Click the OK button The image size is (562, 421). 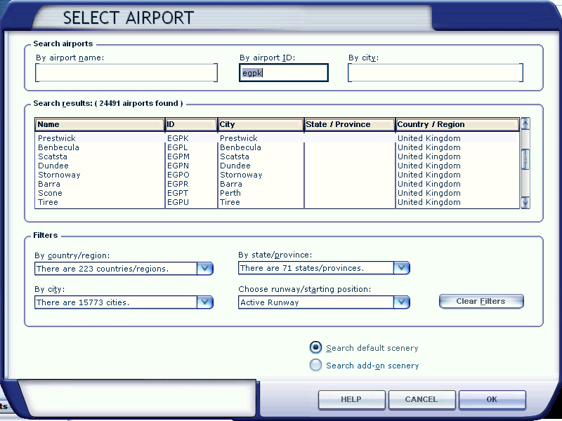pos(492,399)
